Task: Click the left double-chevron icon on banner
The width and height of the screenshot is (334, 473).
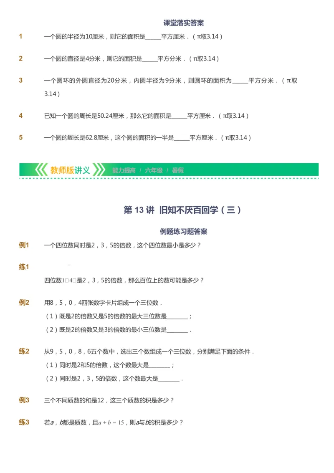Action: (42, 169)
